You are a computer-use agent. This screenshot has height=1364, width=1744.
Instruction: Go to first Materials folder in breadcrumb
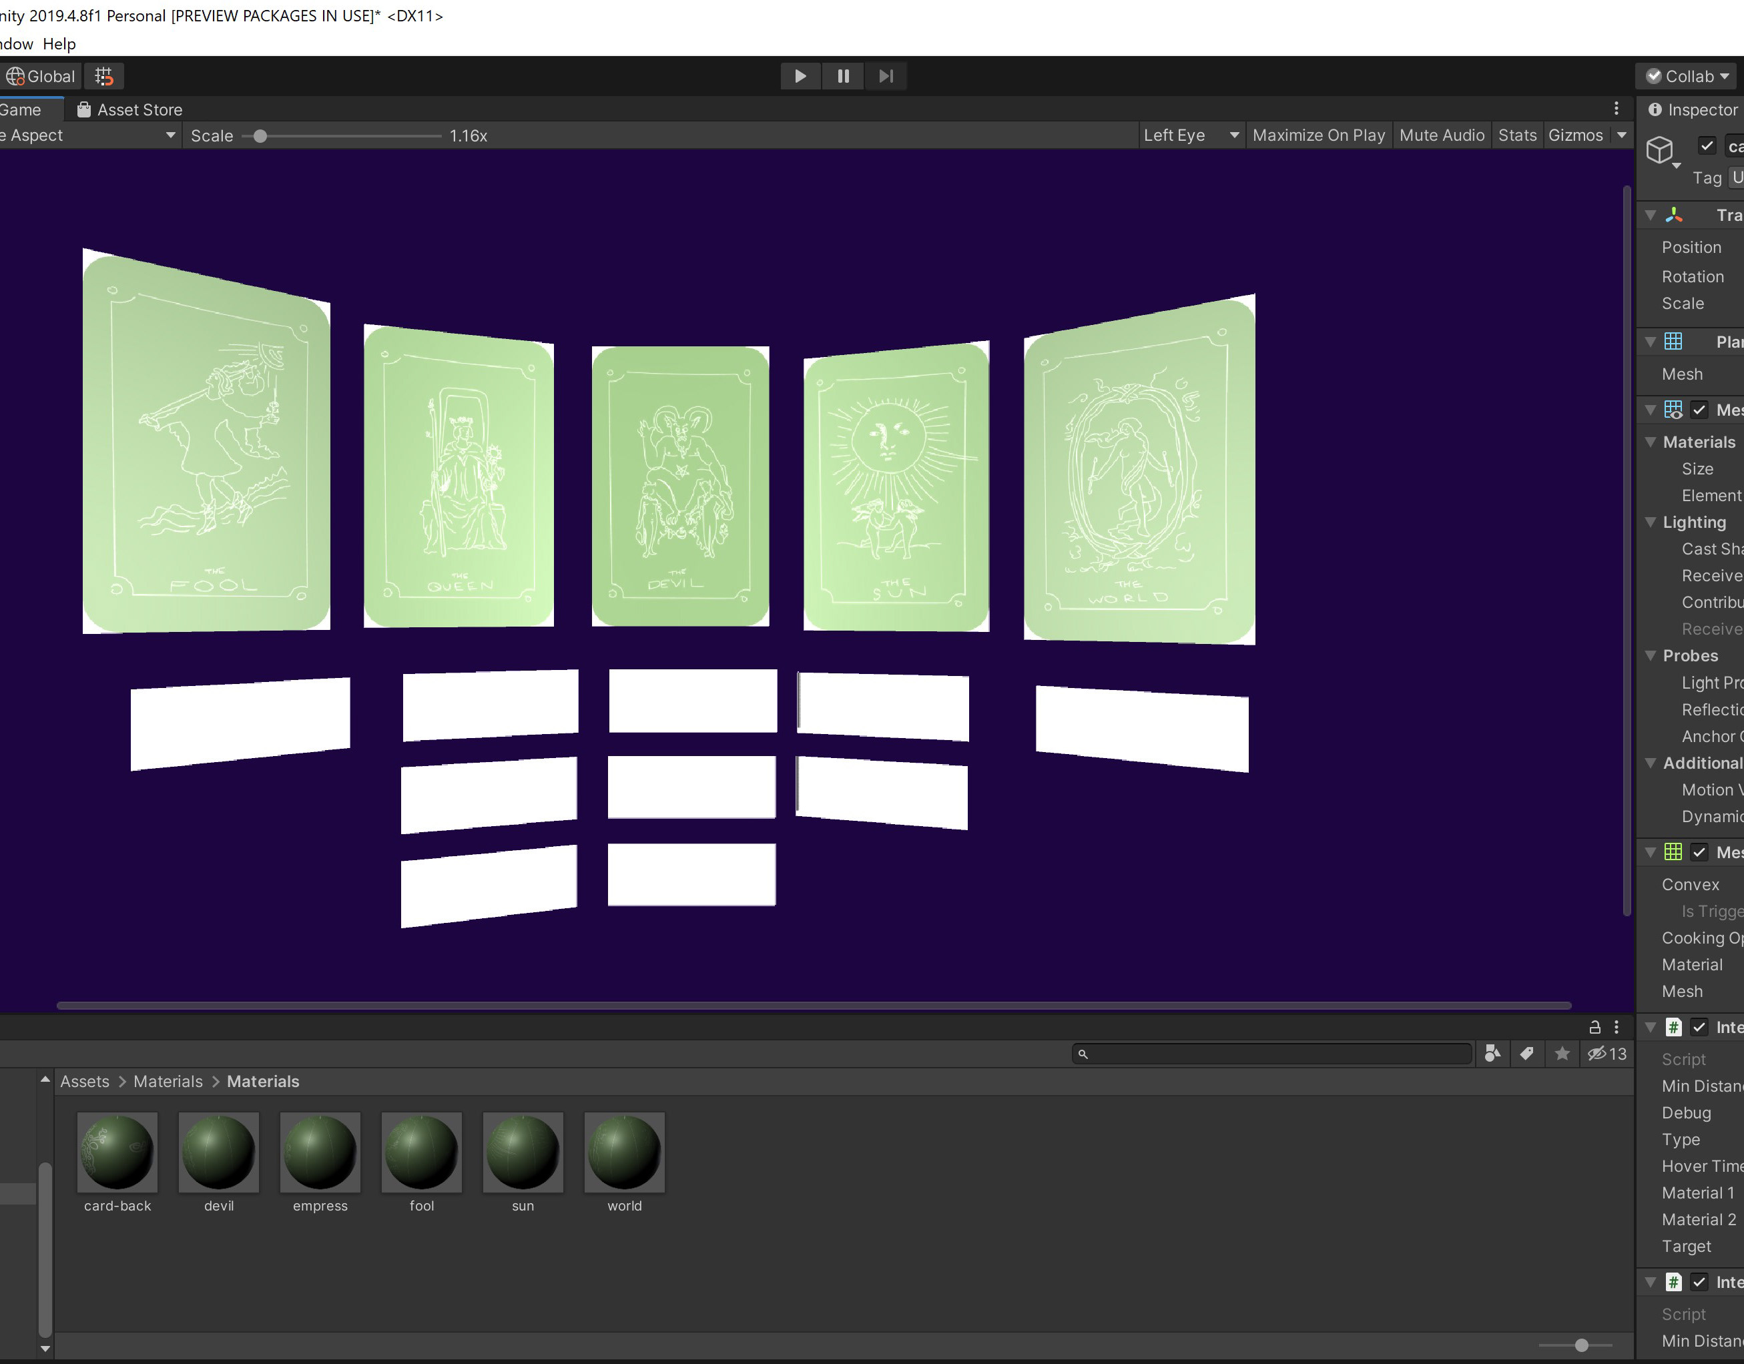point(168,1081)
